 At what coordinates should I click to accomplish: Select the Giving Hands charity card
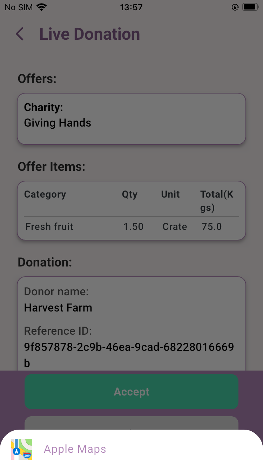[x=131, y=119]
